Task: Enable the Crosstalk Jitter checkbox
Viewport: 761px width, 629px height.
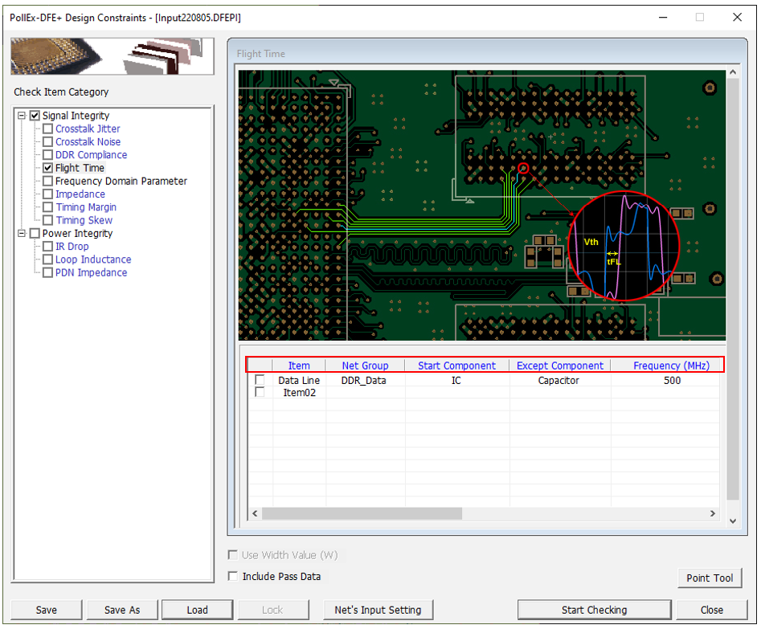Action: (48, 129)
